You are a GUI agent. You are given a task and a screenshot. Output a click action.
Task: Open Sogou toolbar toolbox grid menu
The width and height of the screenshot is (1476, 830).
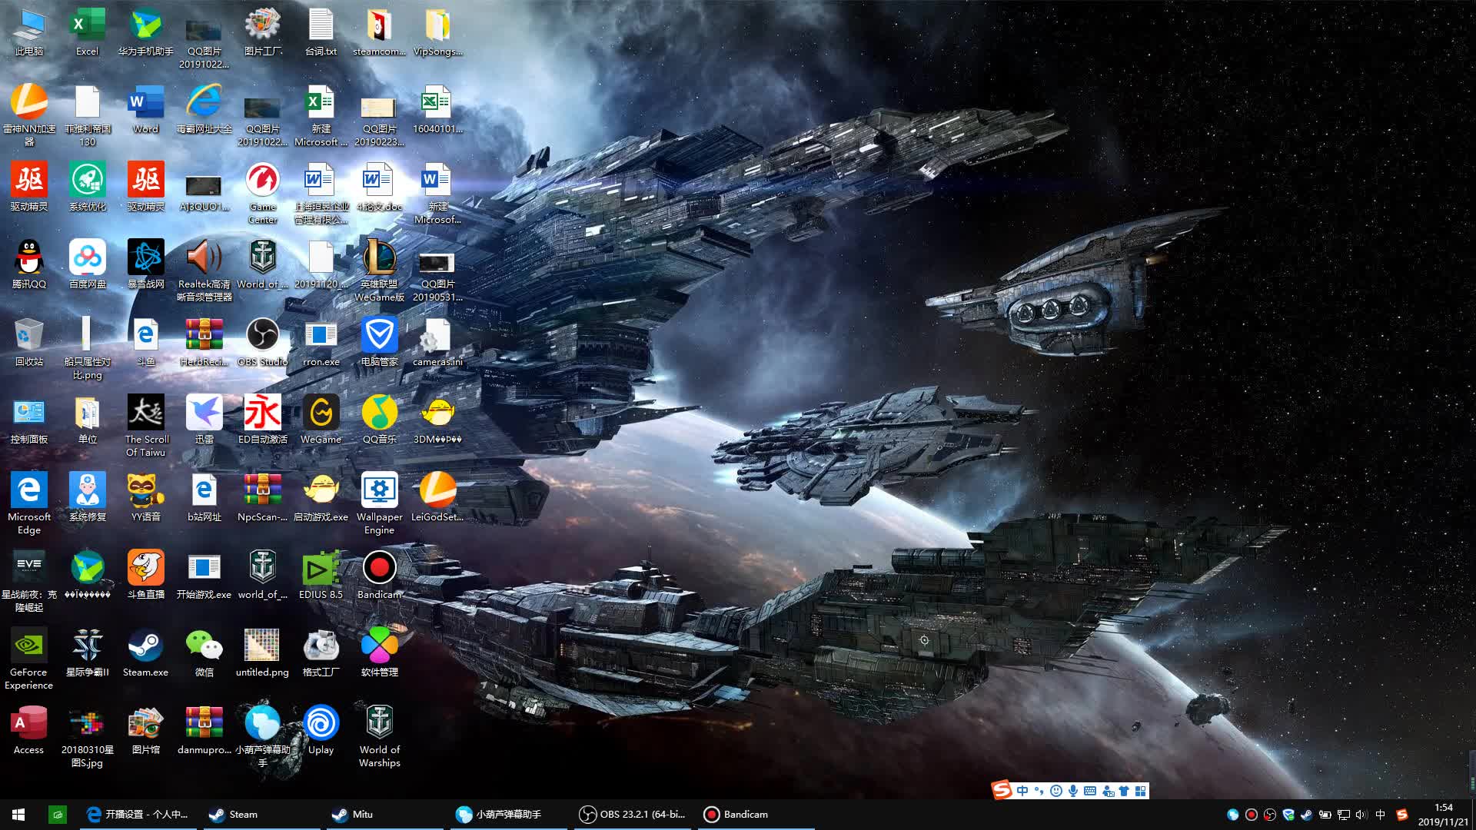coord(1140,791)
